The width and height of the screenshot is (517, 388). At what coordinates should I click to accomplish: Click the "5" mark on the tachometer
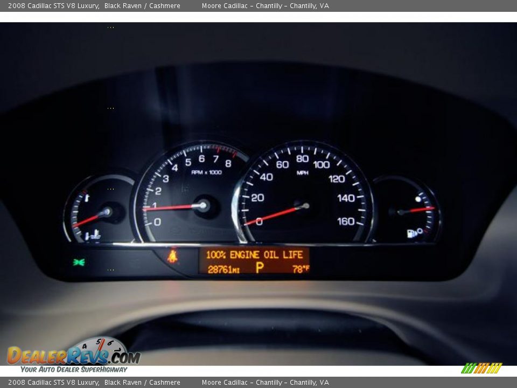(188, 162)
